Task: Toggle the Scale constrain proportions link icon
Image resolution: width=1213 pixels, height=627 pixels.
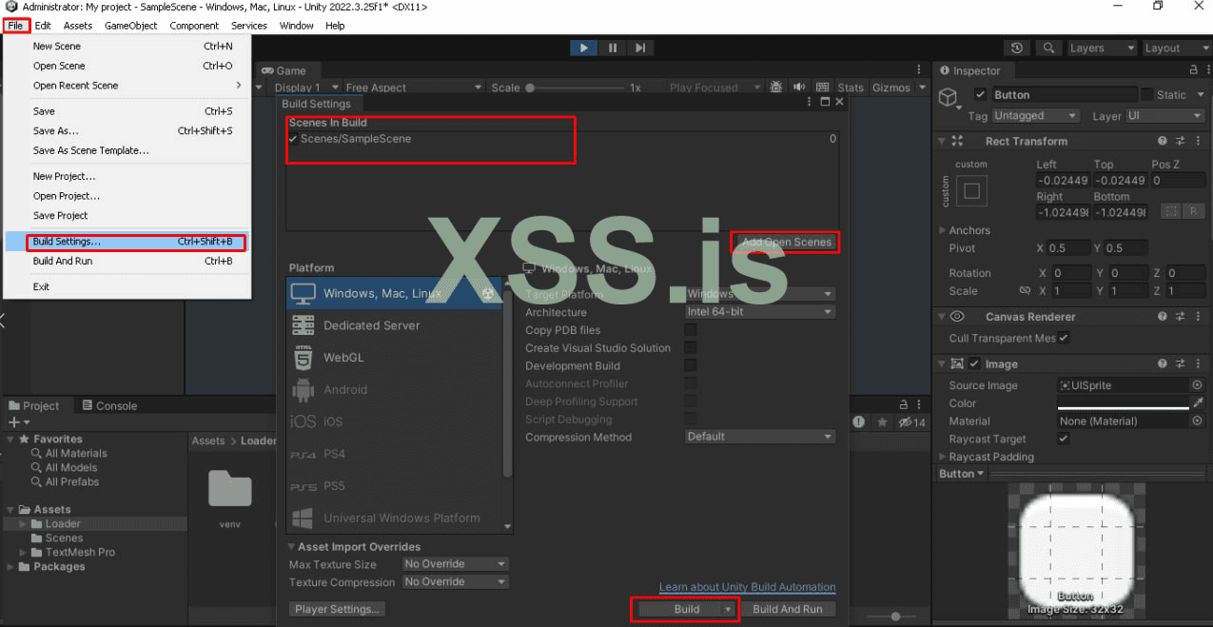Action: [x=1025, y=291]
